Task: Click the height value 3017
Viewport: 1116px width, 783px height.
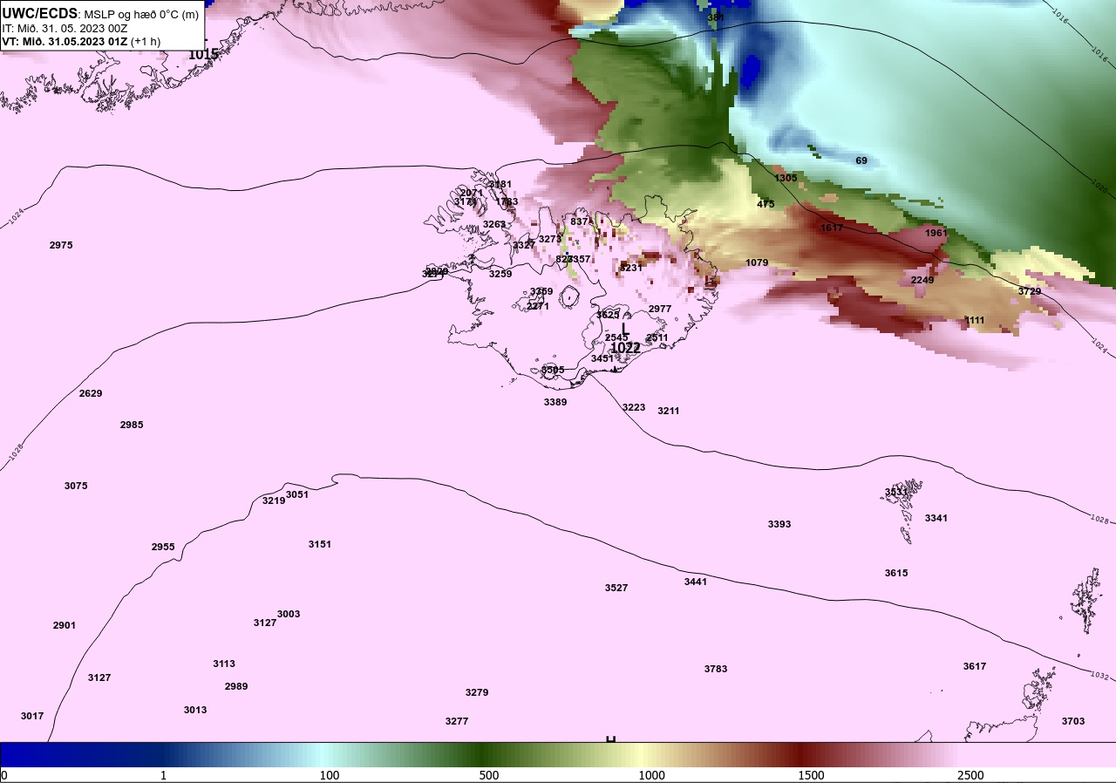Action: point(32,716)
